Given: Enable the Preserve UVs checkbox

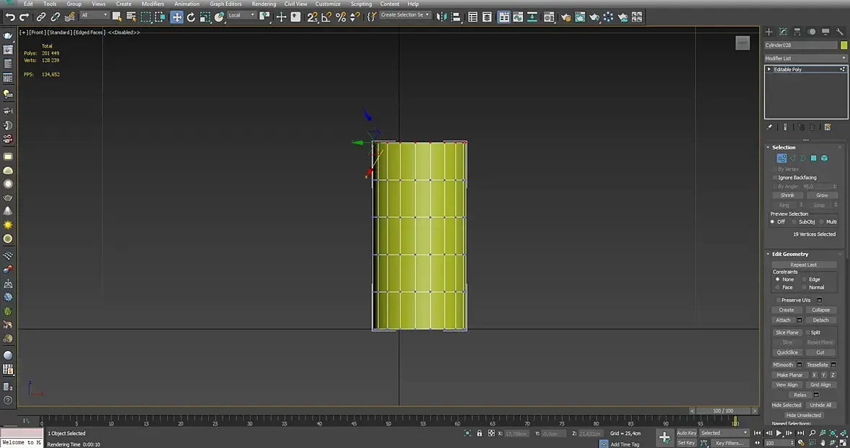Looking at the screenshot, I should [x=779, y=300].
